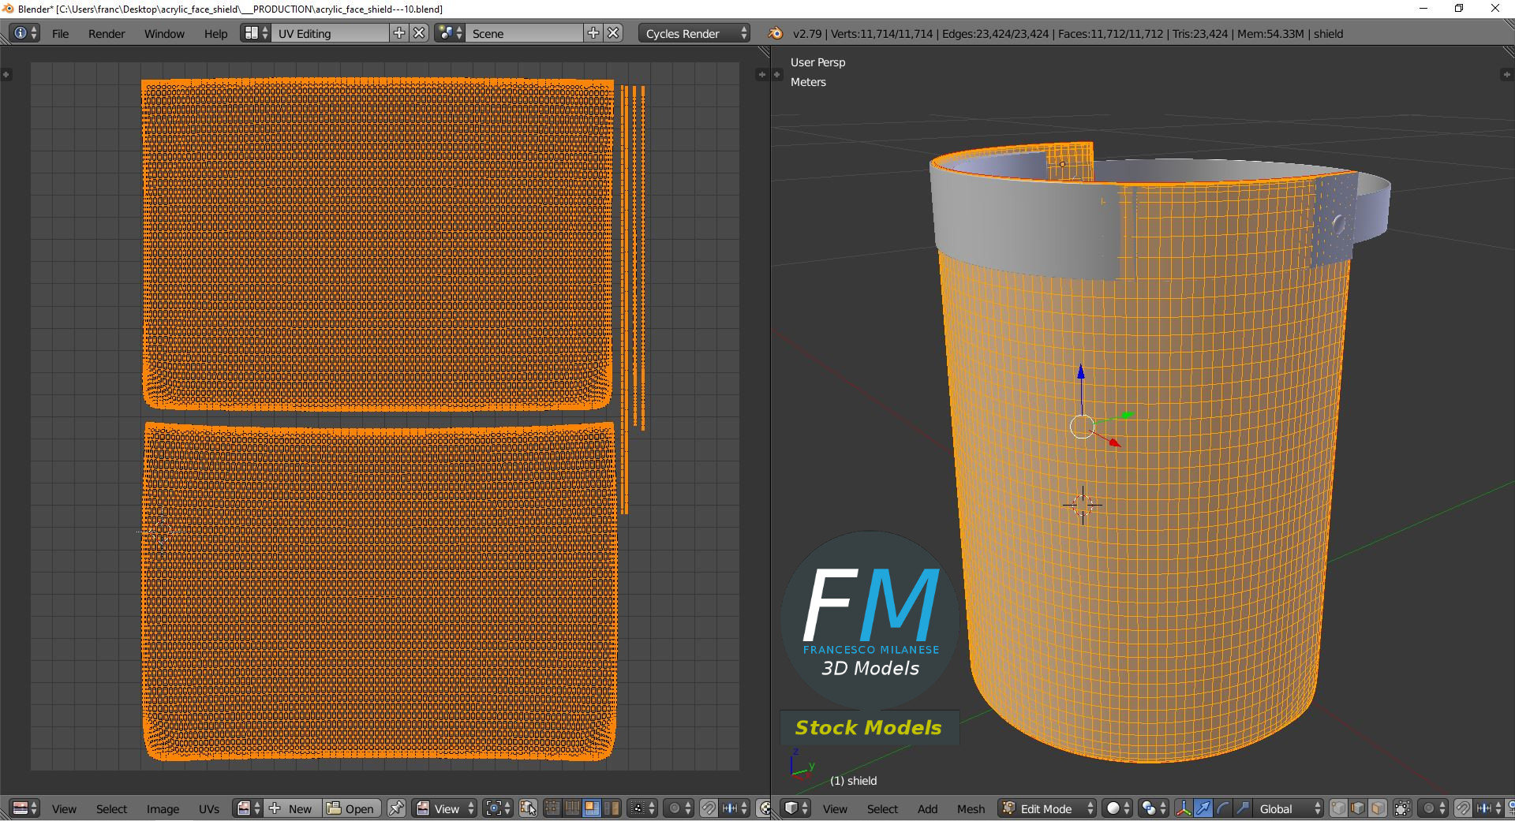The width and height of the screenshot is (1515, 821).
Task: Select UV island selection mode
Action: (x=611, y=808)
